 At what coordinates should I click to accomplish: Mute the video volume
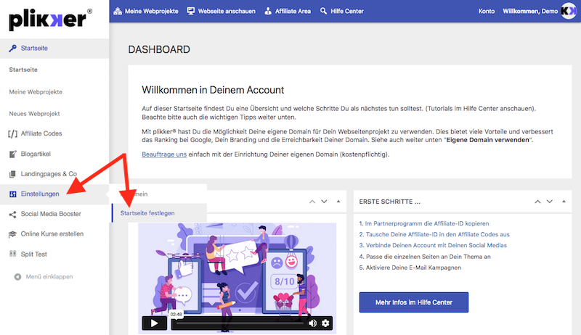pyautogui.click(x=313, y=323)
